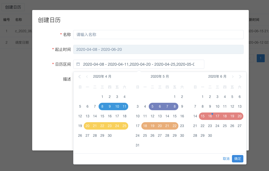Screen dimensions: 269x171
Task: Go to previous year with double-left arrow
Action: coord(80,77)
